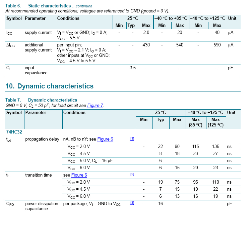Click the ΔICC additional supply current symbol

(11, 45)
